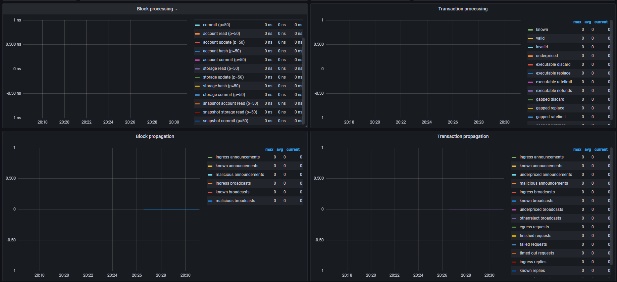Screen dimensions: 617x282
Task: Toggle finished requests series
Action: (535, 236)
